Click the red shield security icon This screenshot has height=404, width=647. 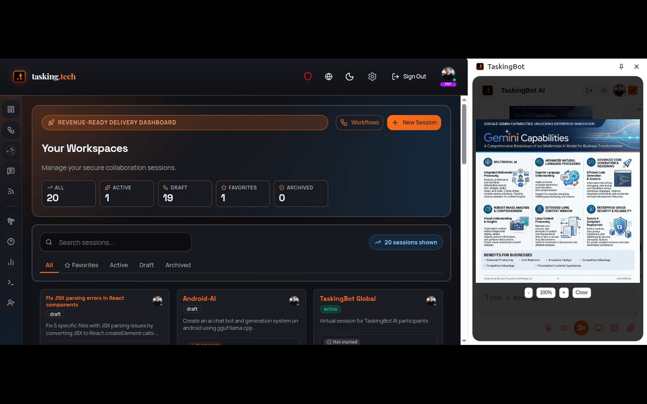click(x=308, y=76)
